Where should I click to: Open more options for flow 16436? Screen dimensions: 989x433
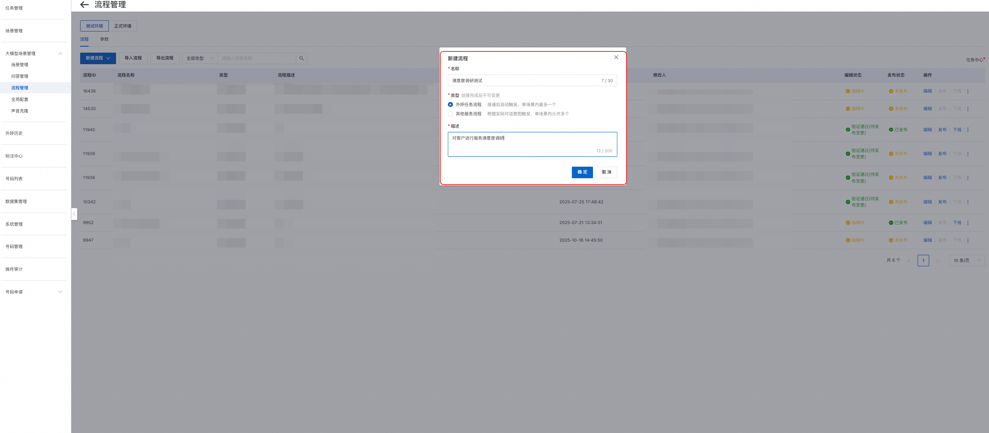(968, 91)
